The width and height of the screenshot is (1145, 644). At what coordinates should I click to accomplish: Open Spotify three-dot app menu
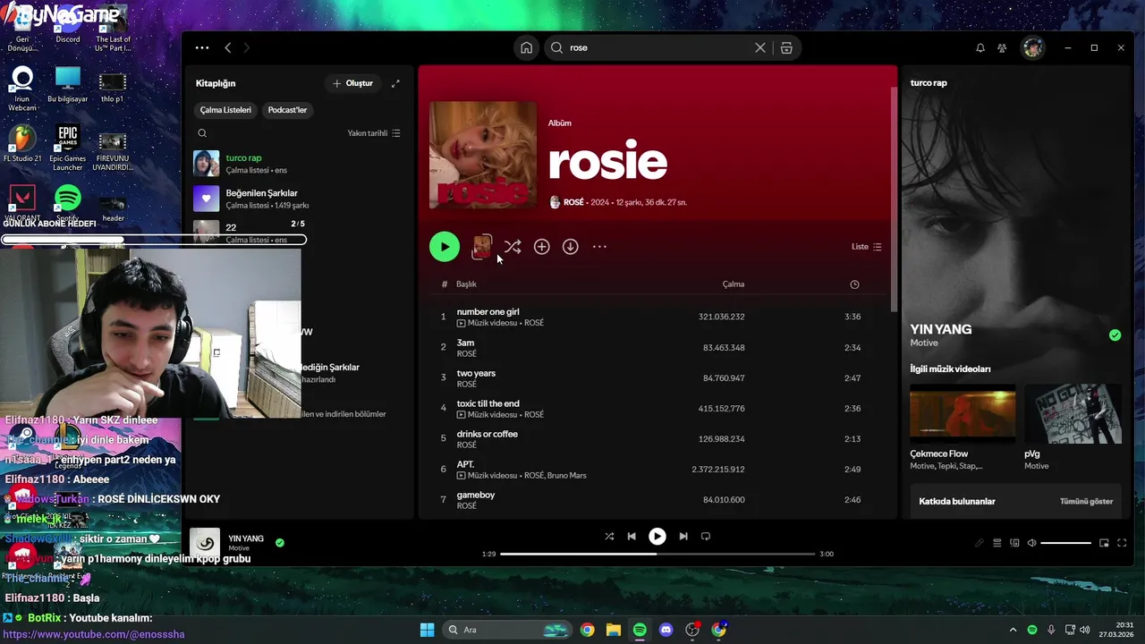[x=202, y=47]
